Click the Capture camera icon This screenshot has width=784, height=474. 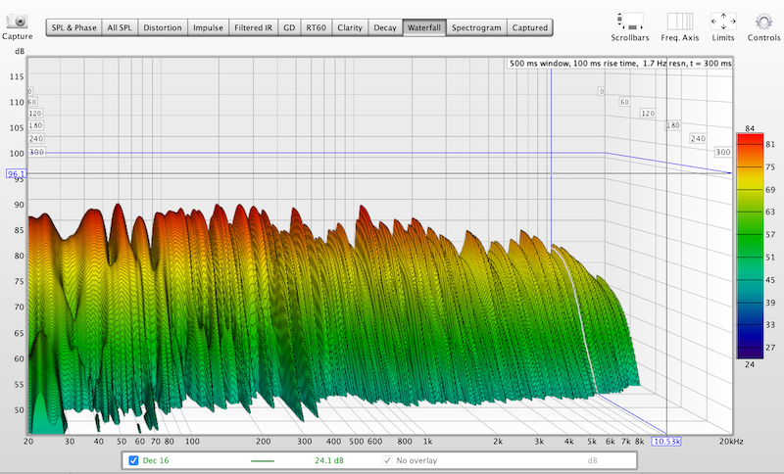click(18, 22)
